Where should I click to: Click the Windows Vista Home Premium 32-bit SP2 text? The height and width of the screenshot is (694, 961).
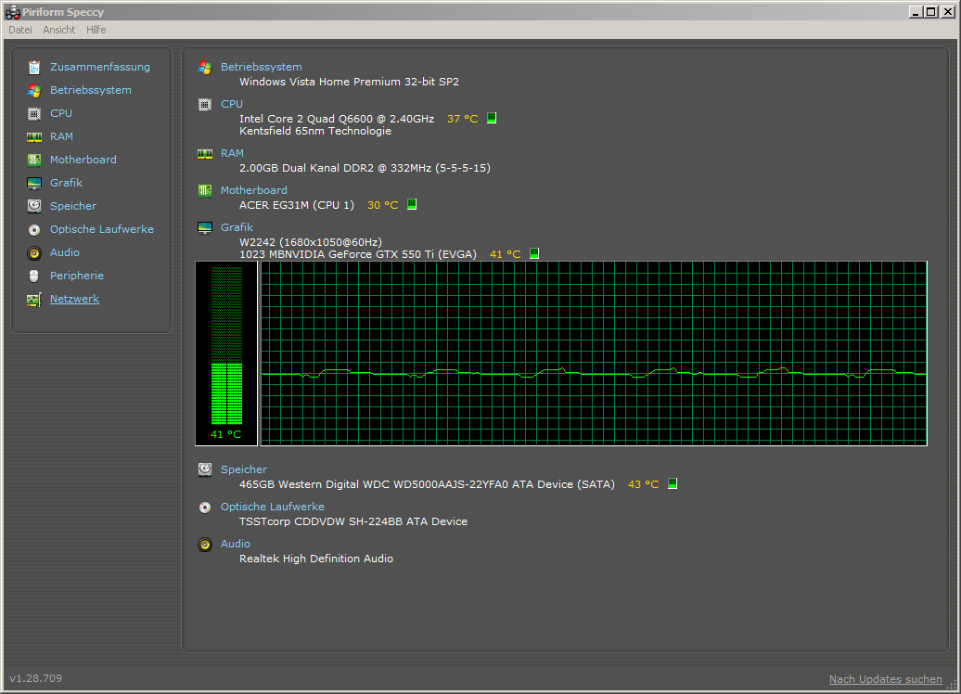coord(349,82)
